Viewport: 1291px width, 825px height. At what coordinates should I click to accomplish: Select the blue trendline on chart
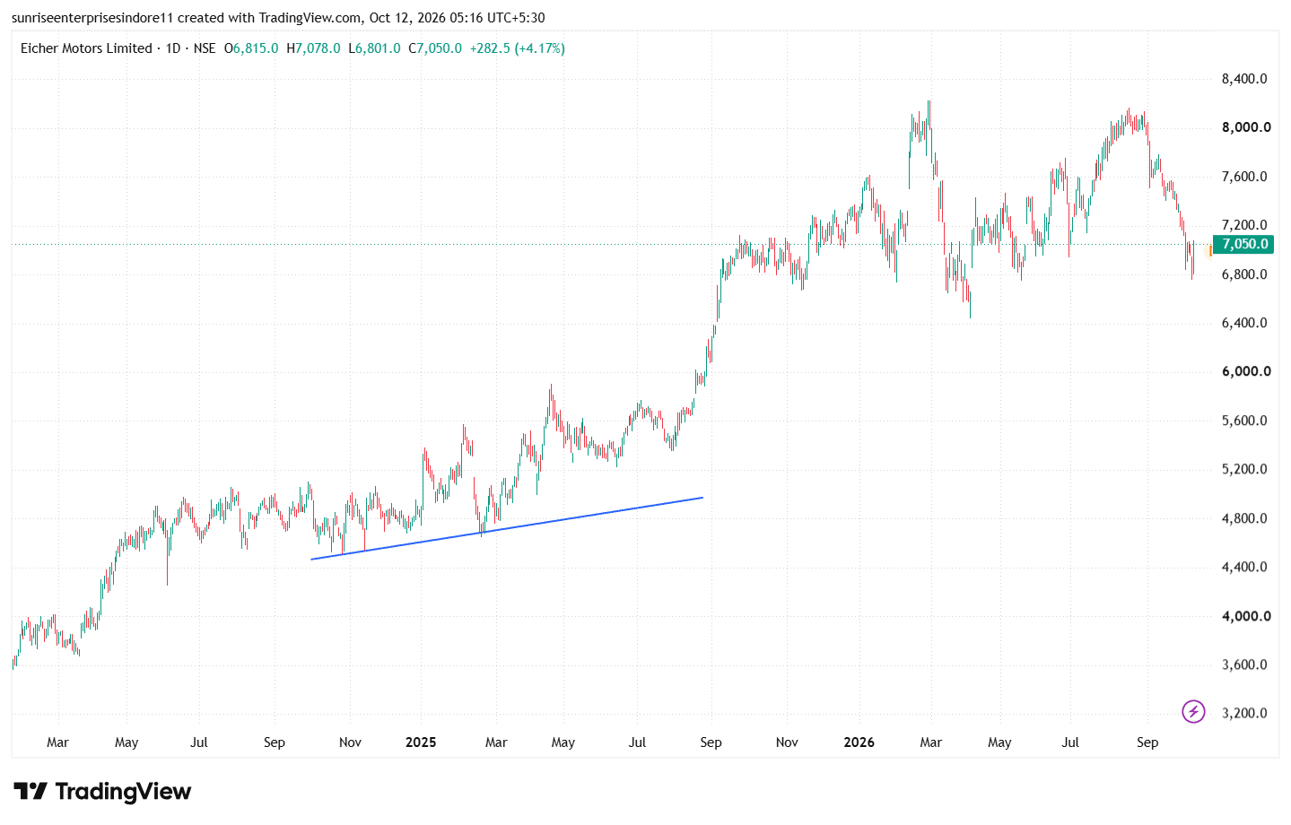click(x=507, y=528)
